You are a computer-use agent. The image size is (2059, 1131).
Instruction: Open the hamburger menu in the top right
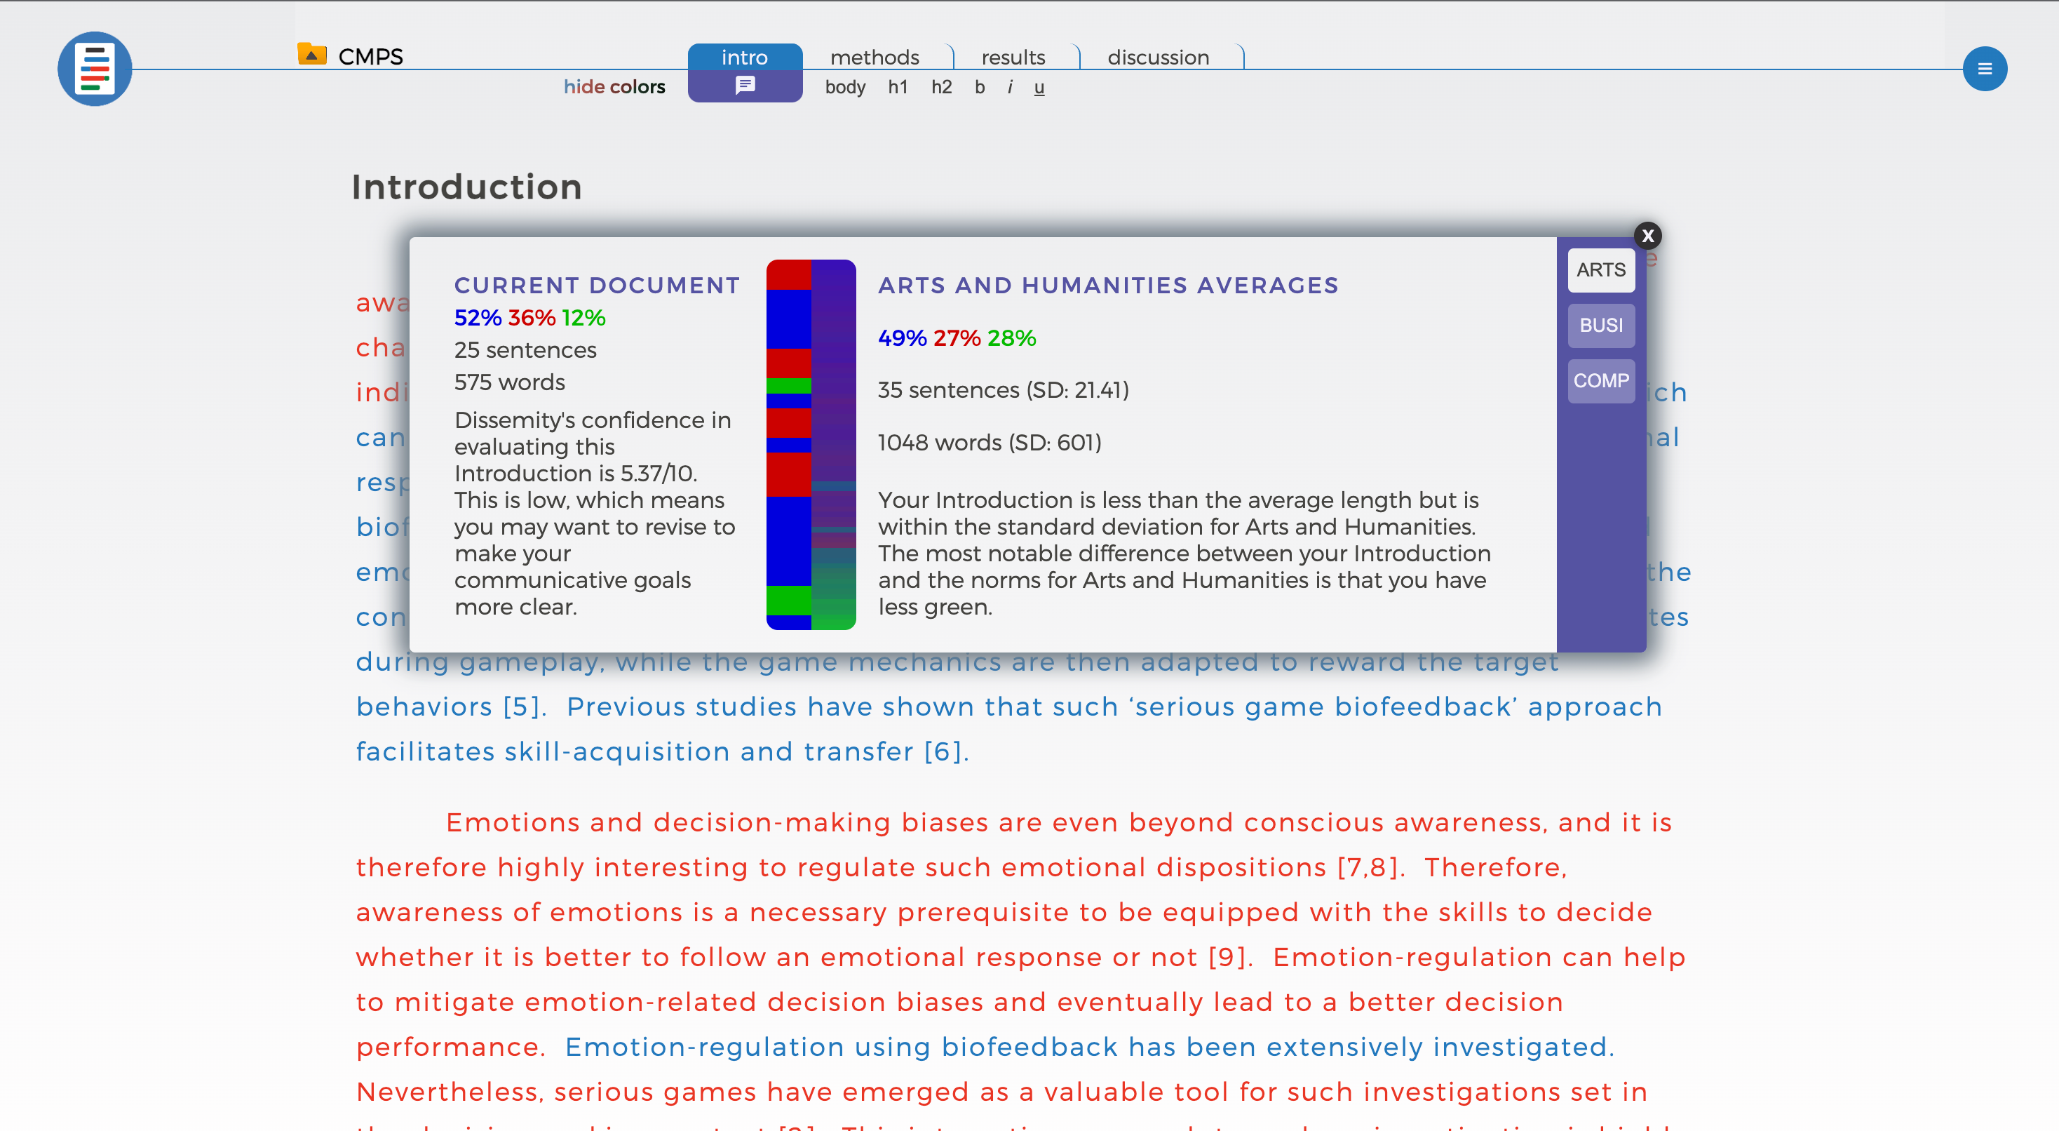(1984, 69)
